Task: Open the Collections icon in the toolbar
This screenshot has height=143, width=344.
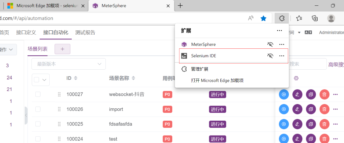Action: pyautogui.click(x=315, y=18)
